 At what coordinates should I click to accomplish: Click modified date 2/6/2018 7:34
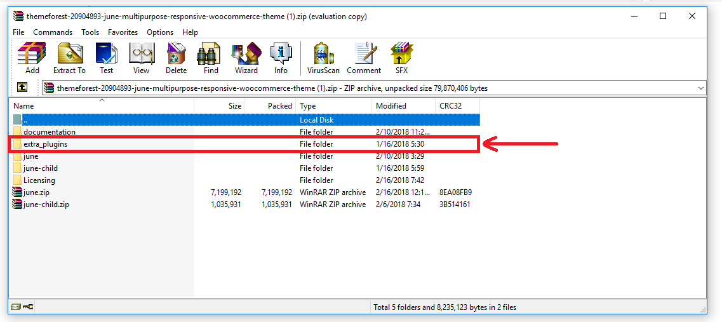(398, 204)
